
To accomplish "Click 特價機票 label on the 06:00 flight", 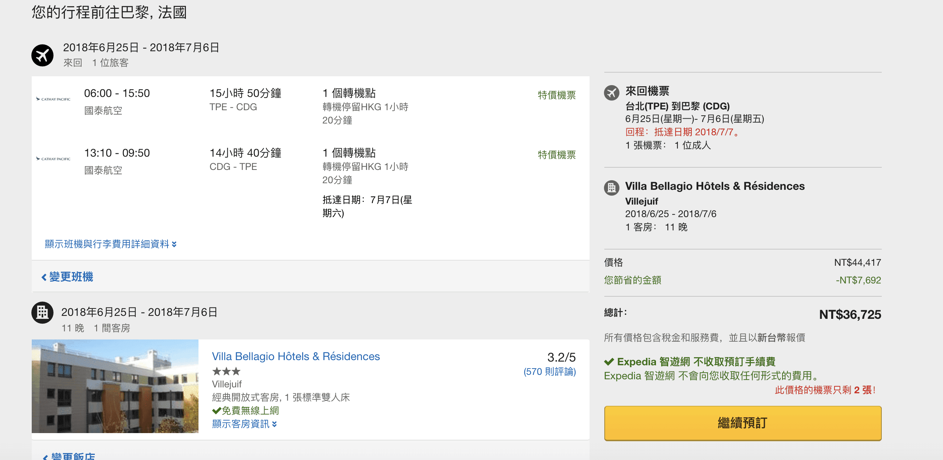I will [x=557, y=95].
